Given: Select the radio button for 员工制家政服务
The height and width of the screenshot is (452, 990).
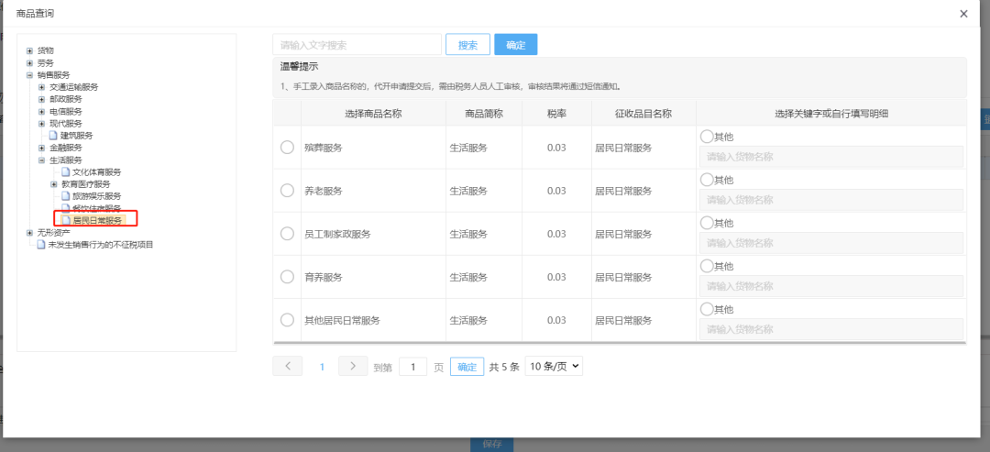Looking at the screenshot, I should coord(287,234).
